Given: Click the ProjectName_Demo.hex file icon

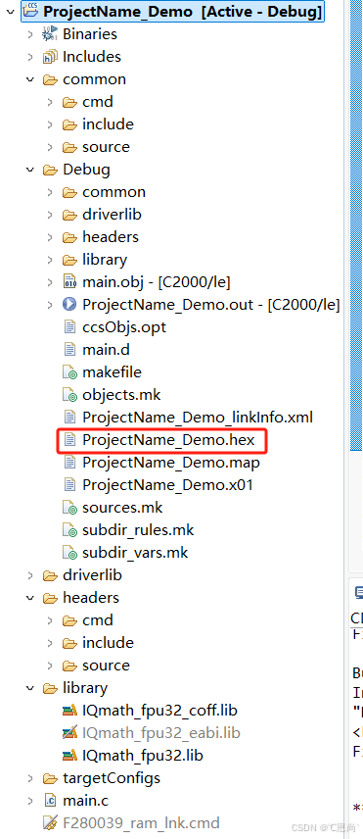Looking at the screenshot, I should tap(69, 440).
